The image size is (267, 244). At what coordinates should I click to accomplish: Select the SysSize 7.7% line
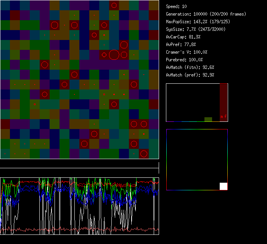[196, 29]
